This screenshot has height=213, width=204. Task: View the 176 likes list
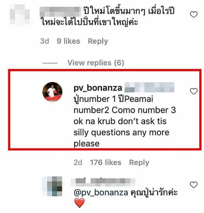106,163
